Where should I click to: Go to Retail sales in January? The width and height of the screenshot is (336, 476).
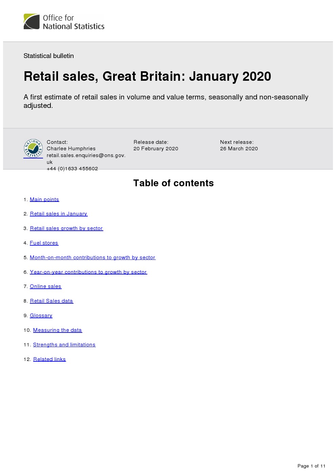tap(59, 214)
